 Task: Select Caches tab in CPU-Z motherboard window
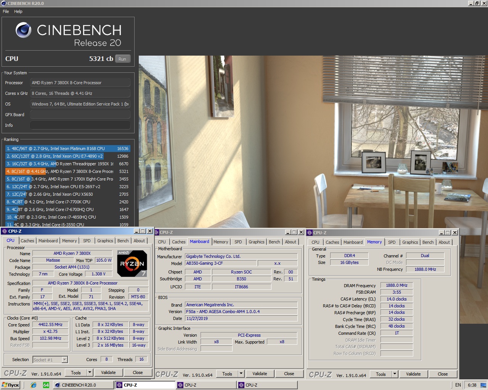click(x=179, y=242)
